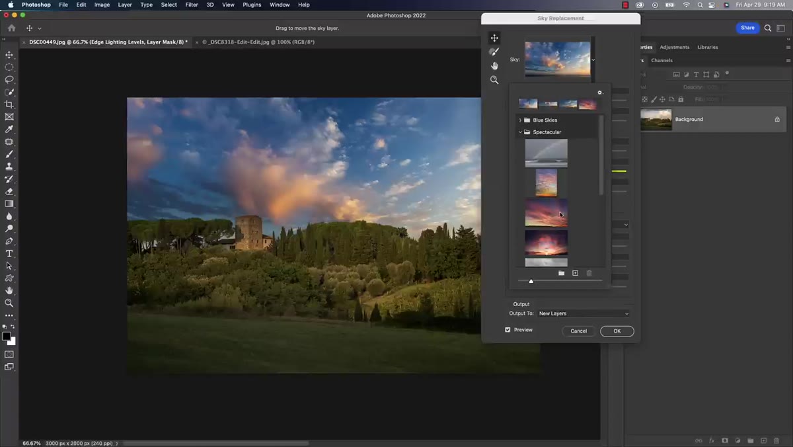793x447 pixels.
Task: Toggle the Preview checkbox
Action: point(508,329)
